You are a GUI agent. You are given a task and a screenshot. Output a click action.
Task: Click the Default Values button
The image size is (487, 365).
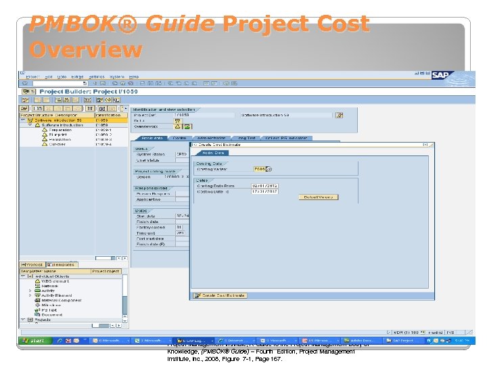(319, 197)
